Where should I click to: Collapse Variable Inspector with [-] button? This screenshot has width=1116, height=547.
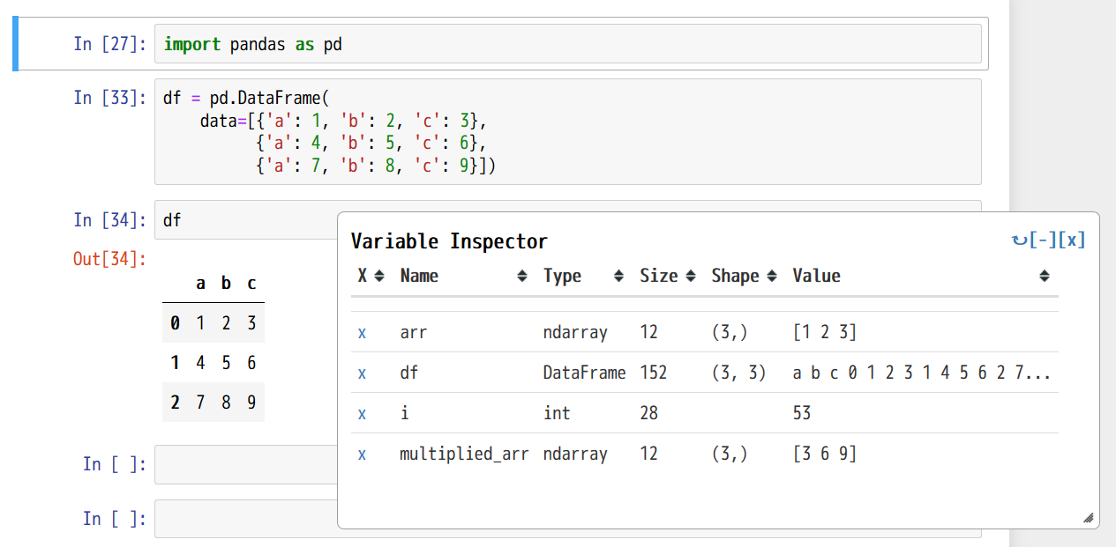click(x=1043, y=240)
